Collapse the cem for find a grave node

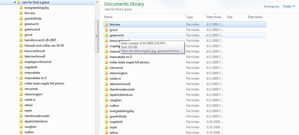pos(14,2)
